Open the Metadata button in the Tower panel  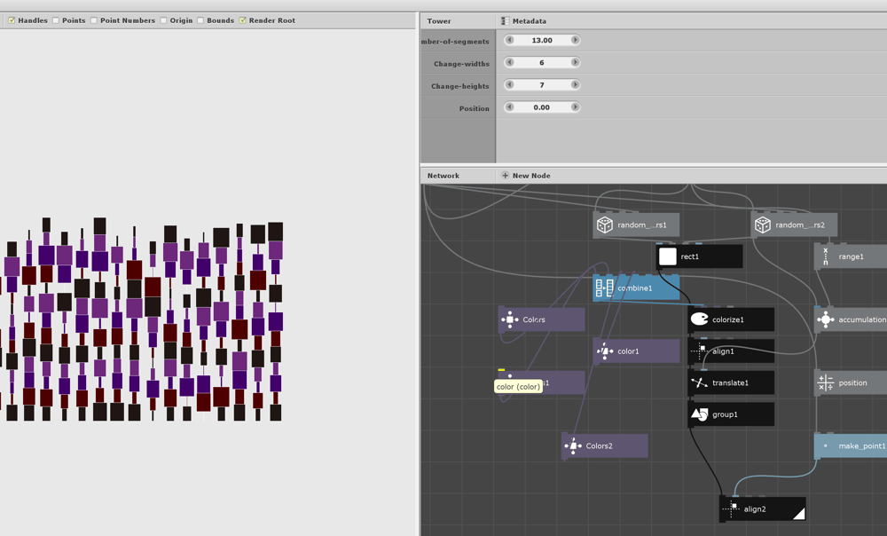click(x=524, y=21)
